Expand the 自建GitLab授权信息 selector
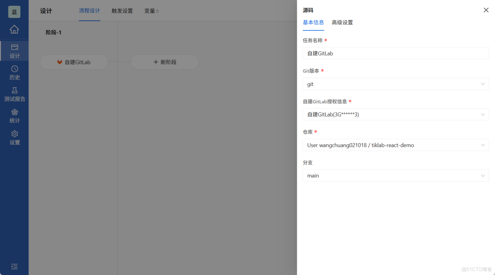Image resolution: width=495 pixels, height=275 pixels. (x=395, y=114)
